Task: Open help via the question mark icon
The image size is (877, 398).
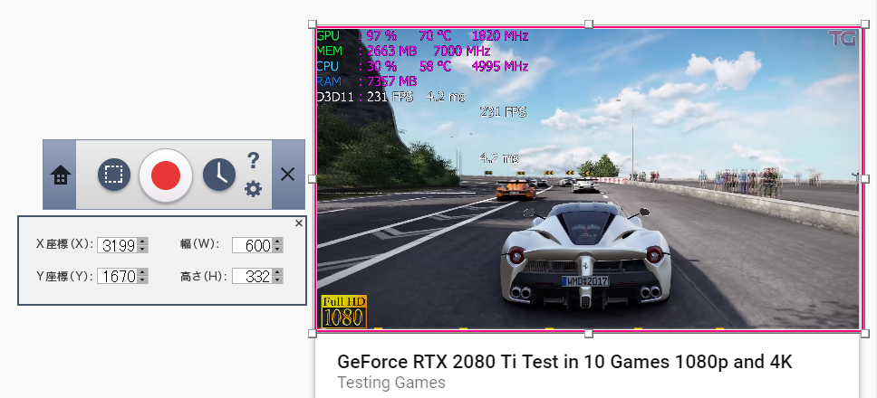Action: point(253,161)
